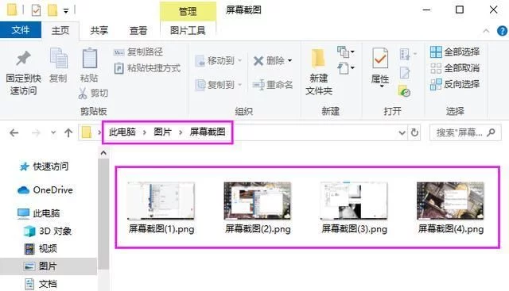Open Properties with the checkmark icon
Screen dimensions: 509x291
pos(380,58)
